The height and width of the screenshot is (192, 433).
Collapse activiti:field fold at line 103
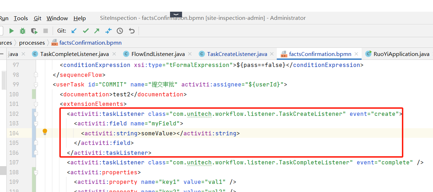coord(36,124)
